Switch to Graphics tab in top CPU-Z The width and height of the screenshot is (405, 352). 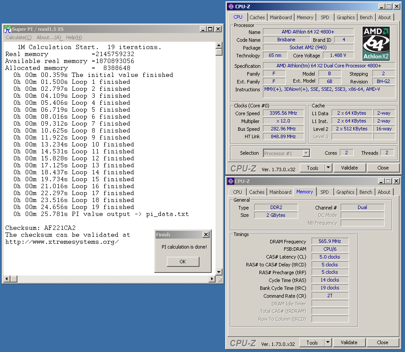point(345,17)
